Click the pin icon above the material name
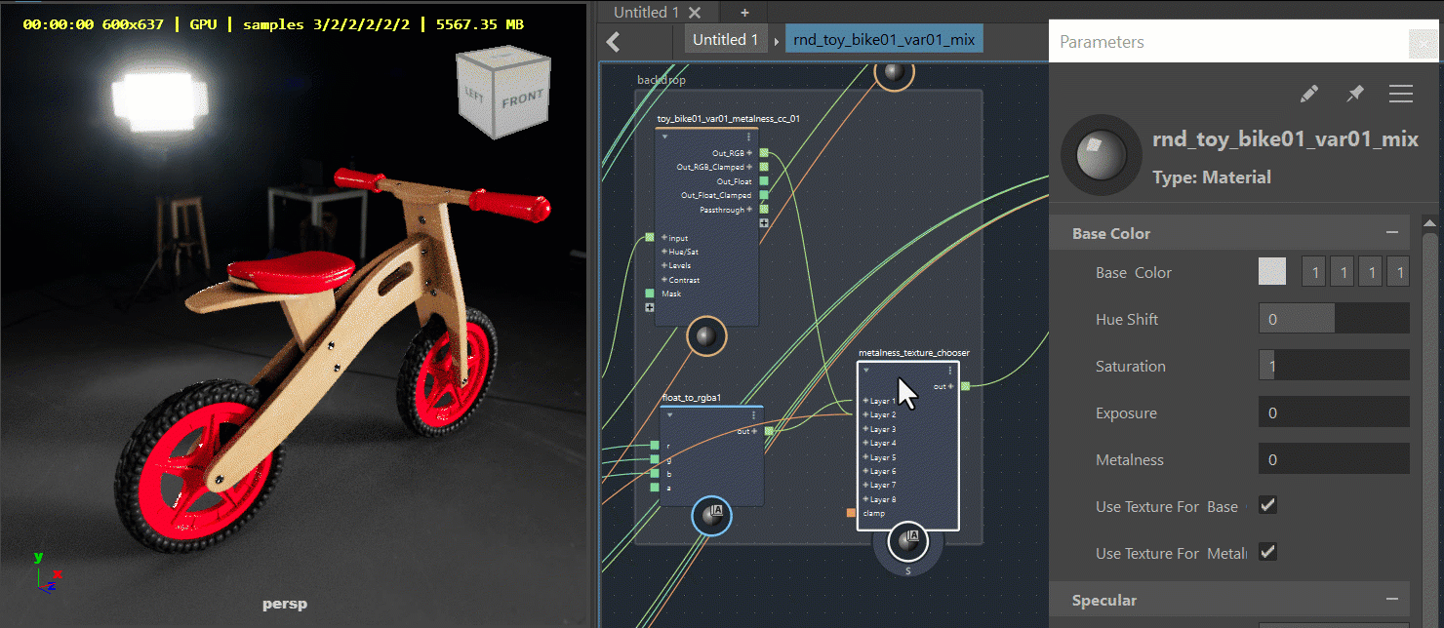 (1355, 94)
